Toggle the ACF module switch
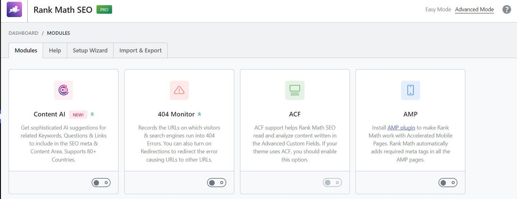Viewport: 517px width, 199px height. click(332, 183)
